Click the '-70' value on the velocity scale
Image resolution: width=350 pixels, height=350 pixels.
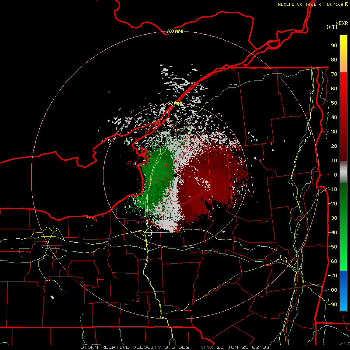tap(332, 276)
